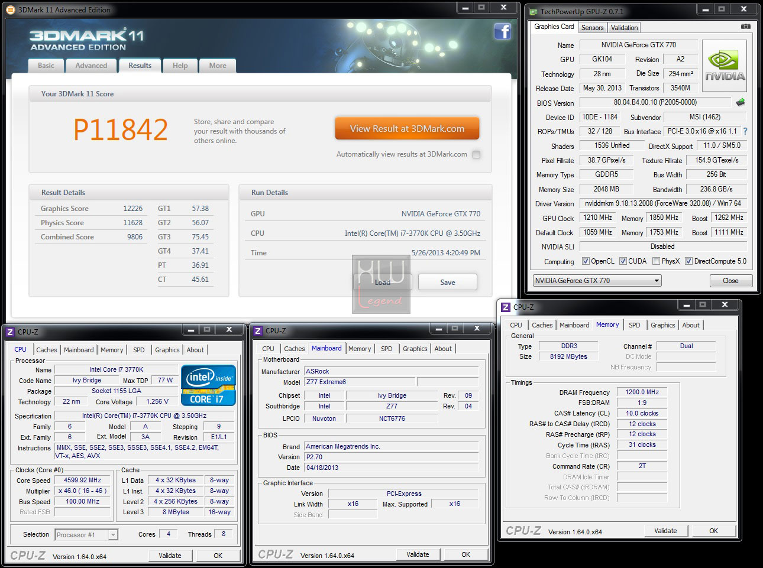Image resolution: width=763 pixels, height=568 pixels.
Task: Click the GT1 result 57.38
Action: click(200, 209)
